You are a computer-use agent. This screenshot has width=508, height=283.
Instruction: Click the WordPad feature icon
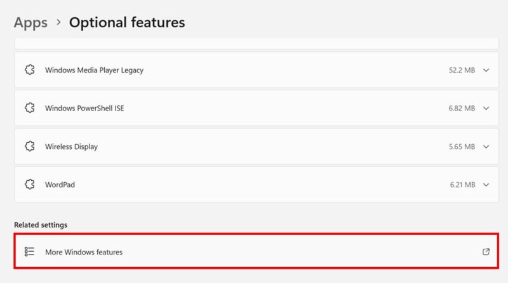pos(29,185)
